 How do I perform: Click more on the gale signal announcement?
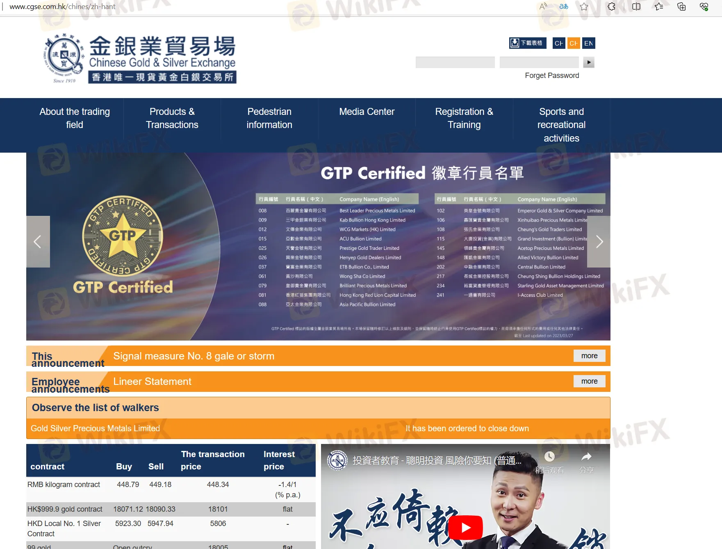point(589,355)
